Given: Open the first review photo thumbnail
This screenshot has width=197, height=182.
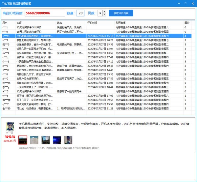Looking at the screenshot, I should coord(22,140).
